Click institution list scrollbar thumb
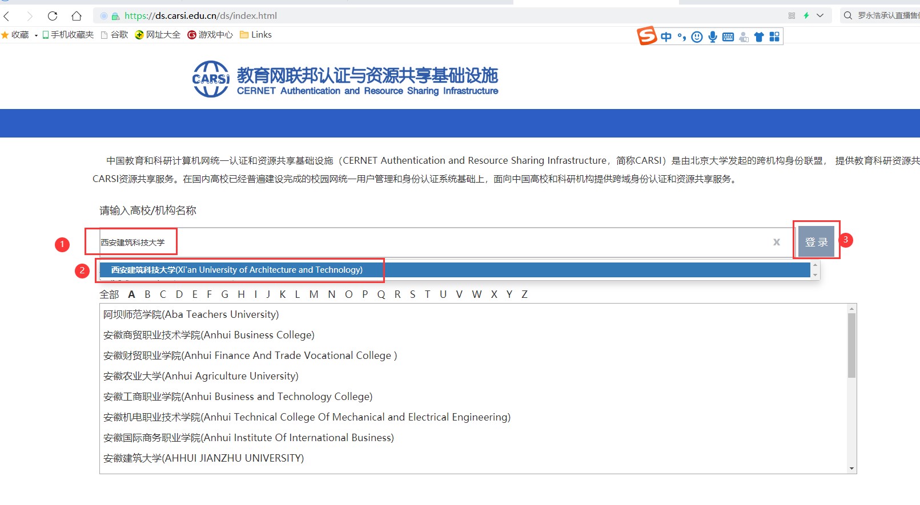The height and width of the screenshot is (505, 920). tap(851, 345)
